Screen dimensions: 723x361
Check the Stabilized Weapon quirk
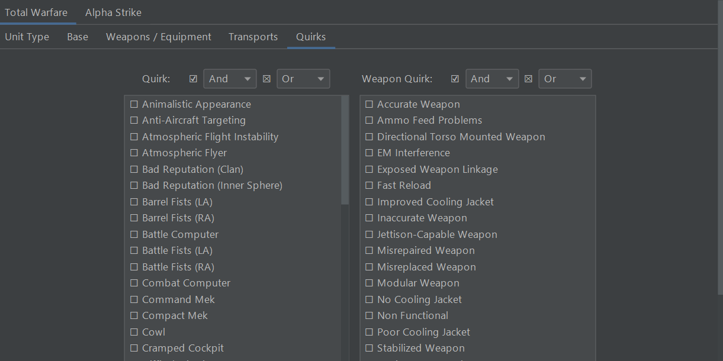(x=369, y=348)
